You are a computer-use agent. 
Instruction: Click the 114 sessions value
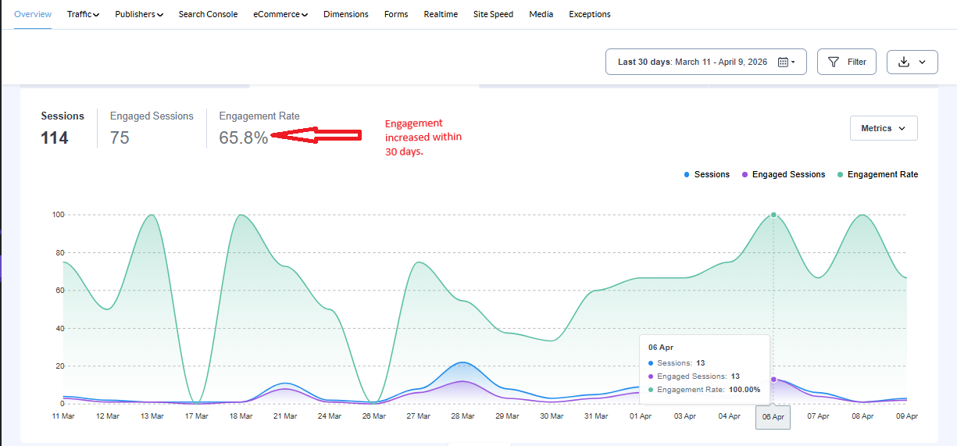point(55,138)
